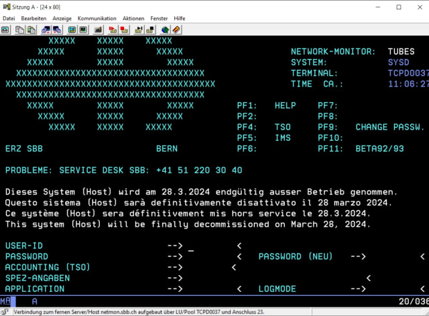Image resolution: width=429 pixels, height=316 pixels.
Task: Click the LOGMODE input field
Action: [394, 289]
